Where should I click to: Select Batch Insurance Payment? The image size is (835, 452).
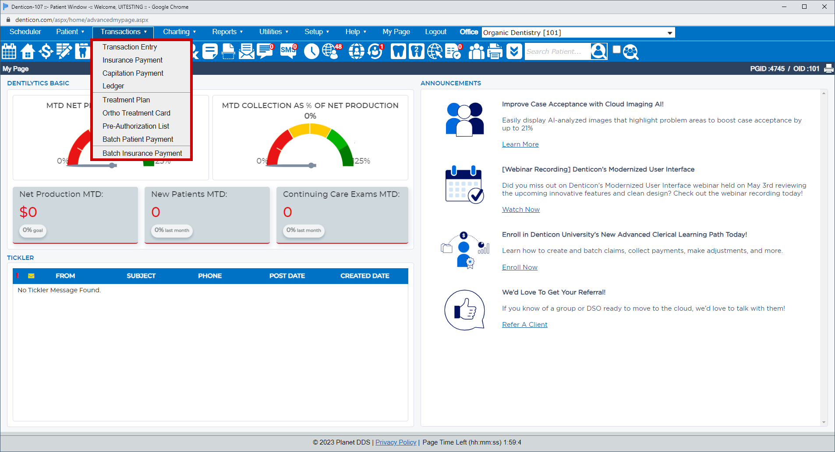(x=142, y=153)
